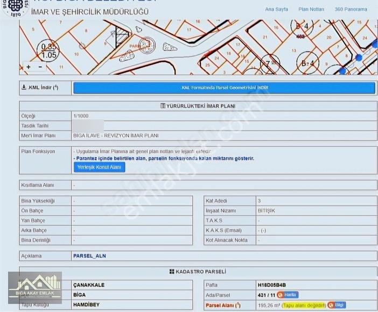Click the K.A.K.S (Emsal) label
The image size is (378, 312).
(x=223, y=230)
